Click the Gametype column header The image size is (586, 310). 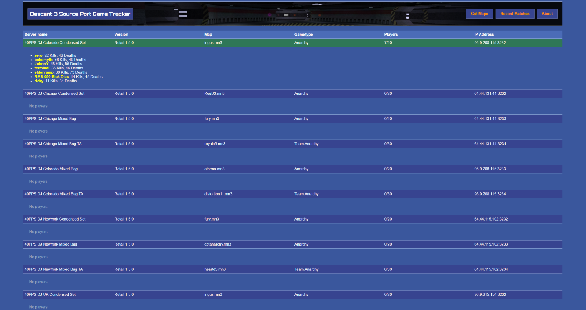(303, 35)
